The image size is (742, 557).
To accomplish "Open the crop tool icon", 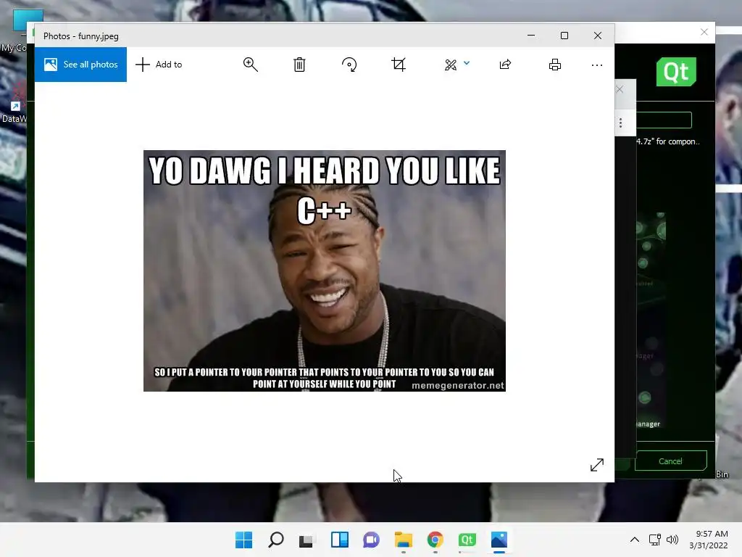I will coord(399,65).
